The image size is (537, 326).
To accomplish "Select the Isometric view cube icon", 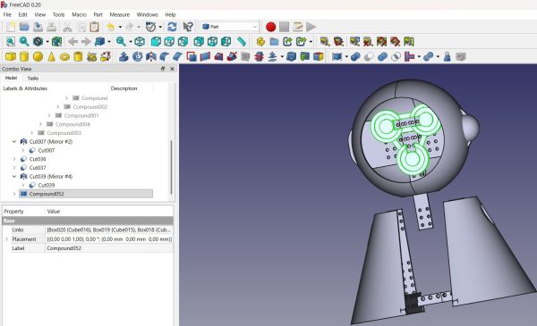I will point(140,42).
